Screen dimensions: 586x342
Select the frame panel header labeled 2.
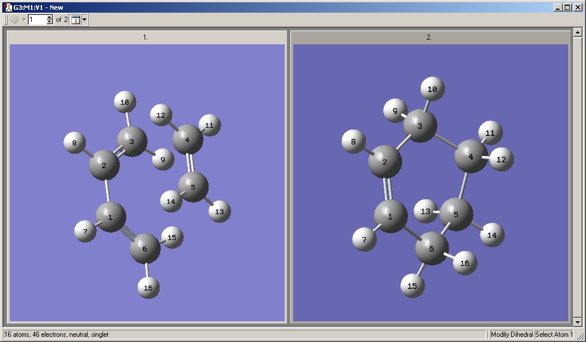pyautogui.click(x=430, y=37)
